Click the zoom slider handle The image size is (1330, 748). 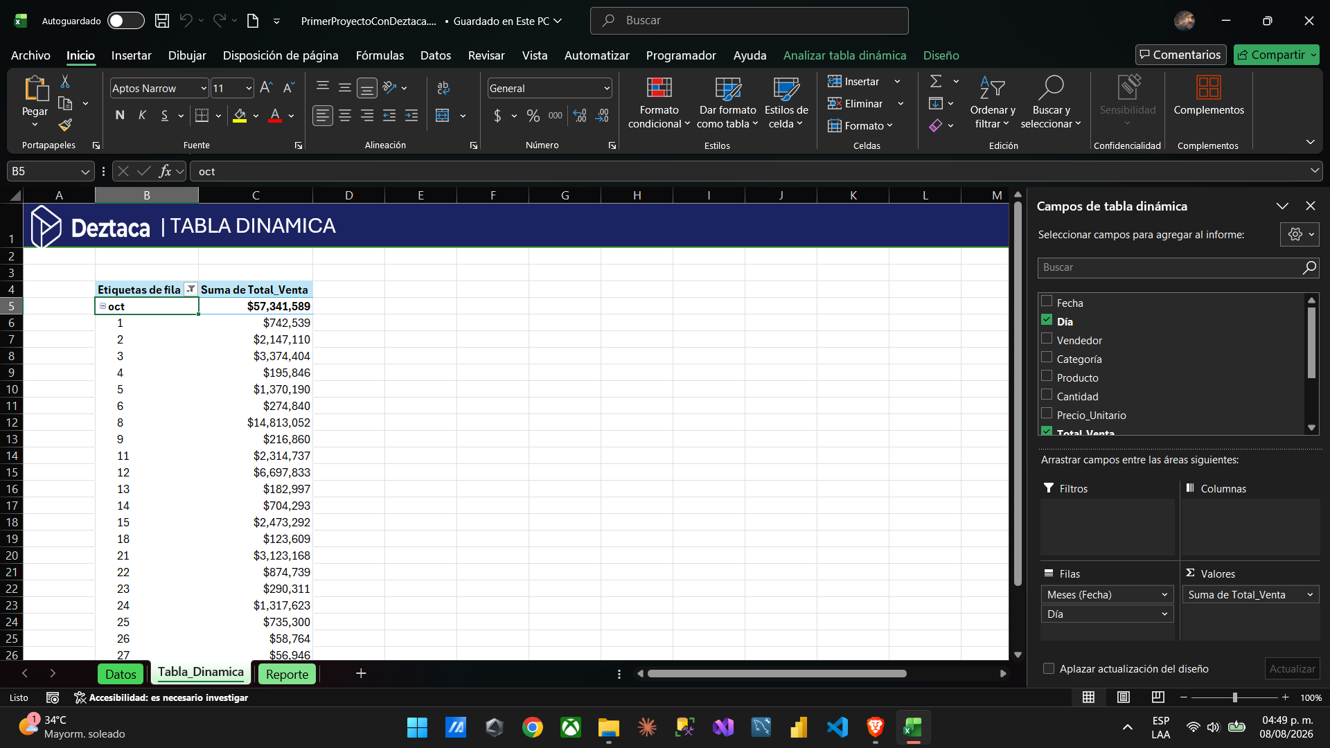(x=1234, y=697)
